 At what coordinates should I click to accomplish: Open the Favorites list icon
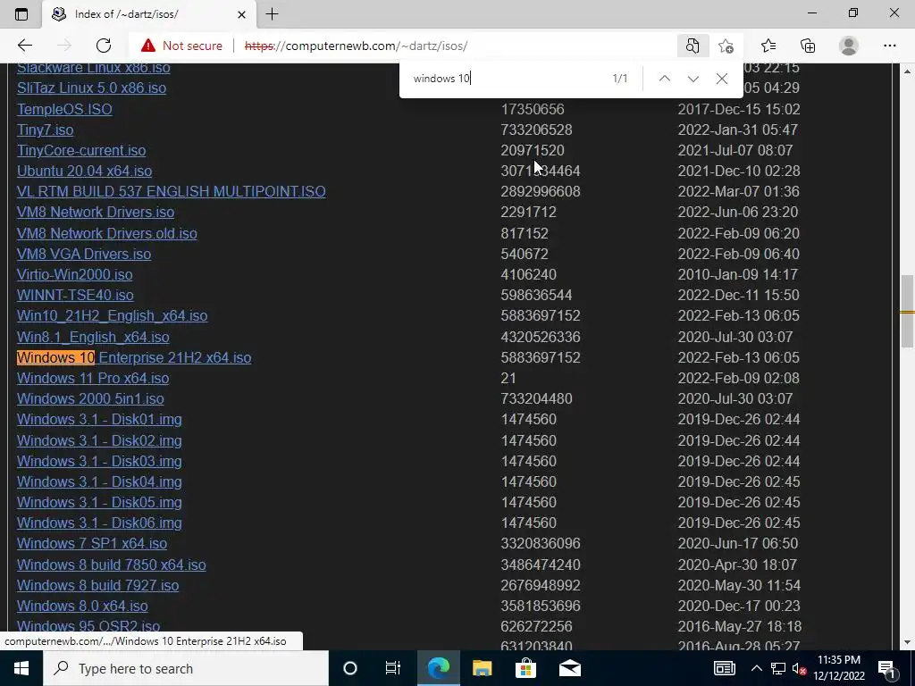(768, 46)
